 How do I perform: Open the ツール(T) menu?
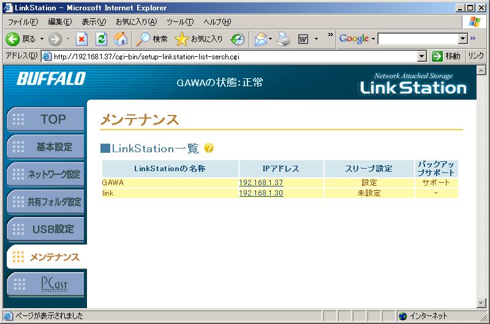pyautogui.click(x=180, y=22)
